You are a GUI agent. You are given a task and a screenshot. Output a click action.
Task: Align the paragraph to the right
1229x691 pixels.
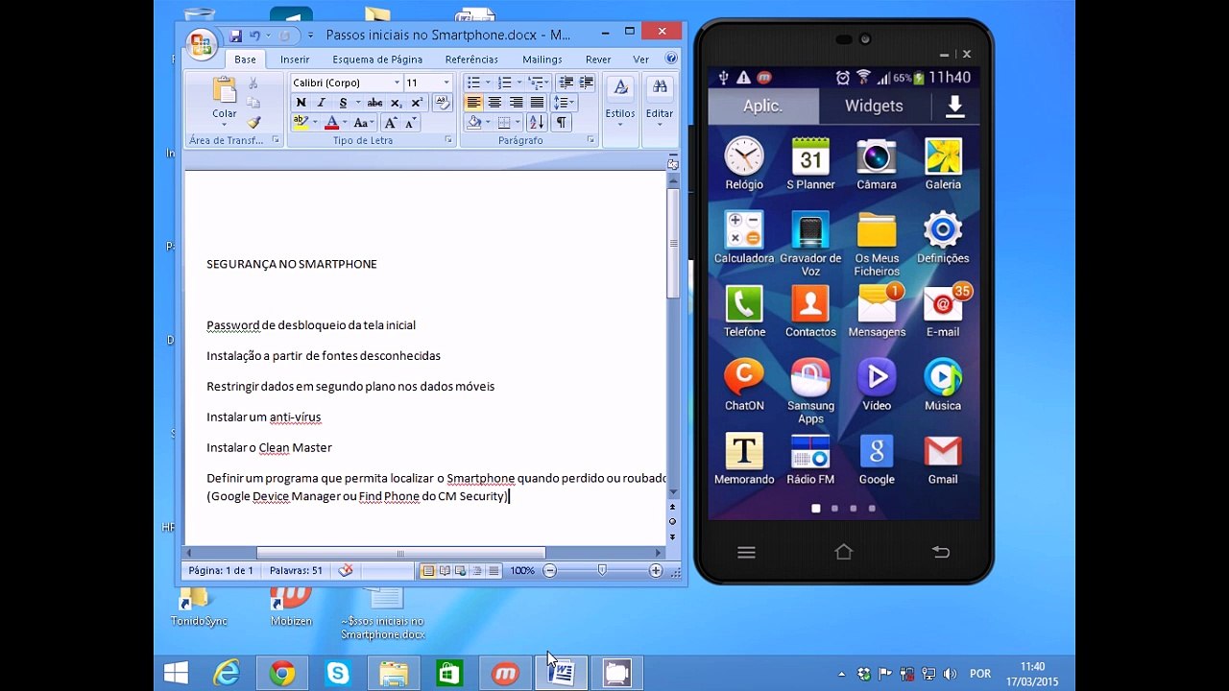(516, 103)
